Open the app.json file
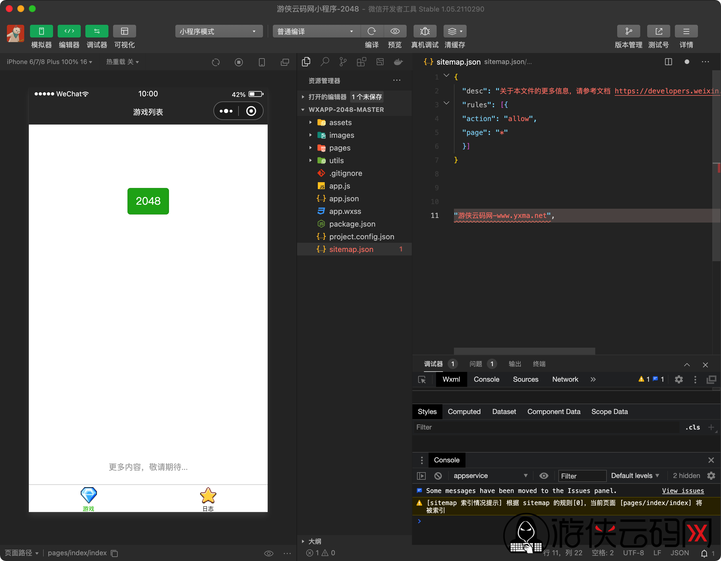721x561 pixels. 354,199
